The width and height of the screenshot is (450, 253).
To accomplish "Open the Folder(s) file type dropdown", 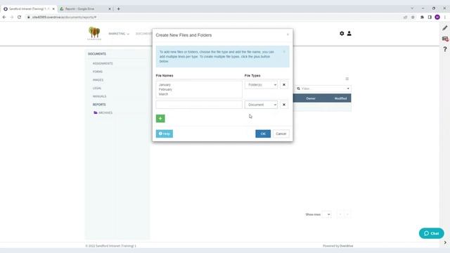I will (261, 84).
